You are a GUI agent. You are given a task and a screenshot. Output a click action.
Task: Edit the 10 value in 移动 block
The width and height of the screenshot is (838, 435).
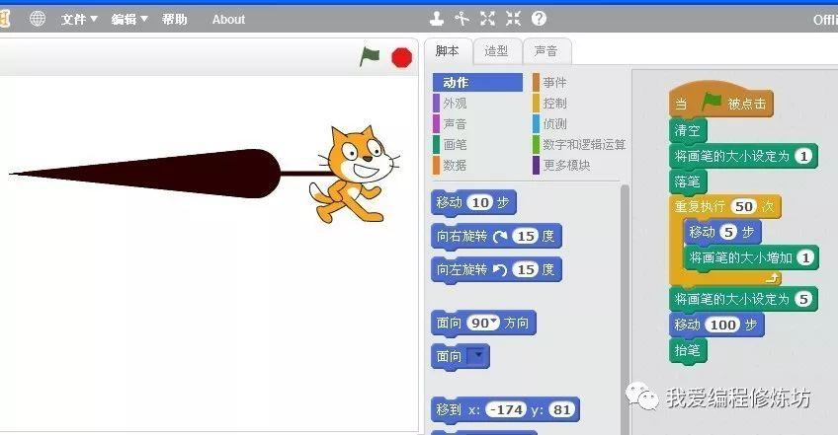click(480, 203)
